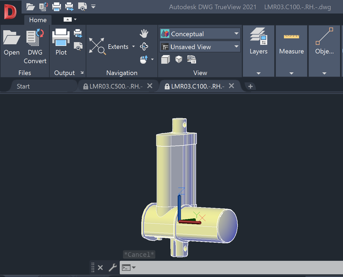Image resolution: width=343 pixels, height=277 pixels.
Task: Open the Extents zoom dropdown arrow
Action: pyautogui.click(x=134, y=46)
